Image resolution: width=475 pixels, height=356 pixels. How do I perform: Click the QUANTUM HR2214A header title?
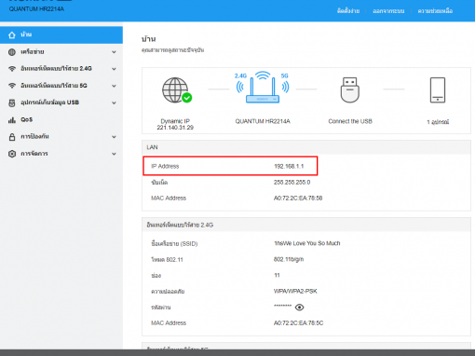[36, 9]
